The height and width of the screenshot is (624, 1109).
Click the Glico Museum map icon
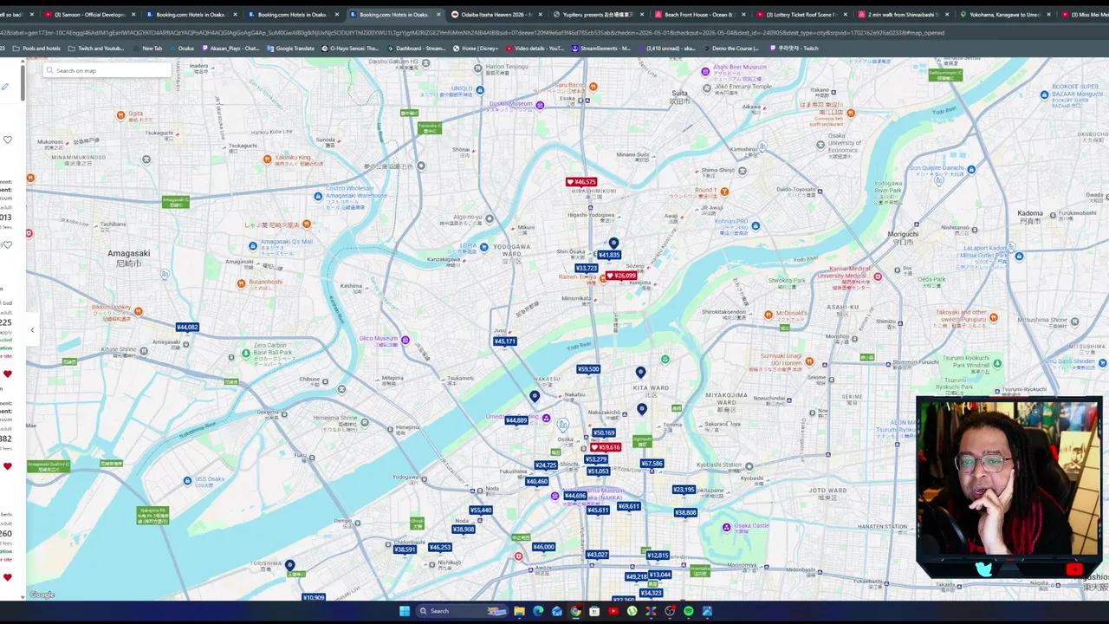coord(405,340)
